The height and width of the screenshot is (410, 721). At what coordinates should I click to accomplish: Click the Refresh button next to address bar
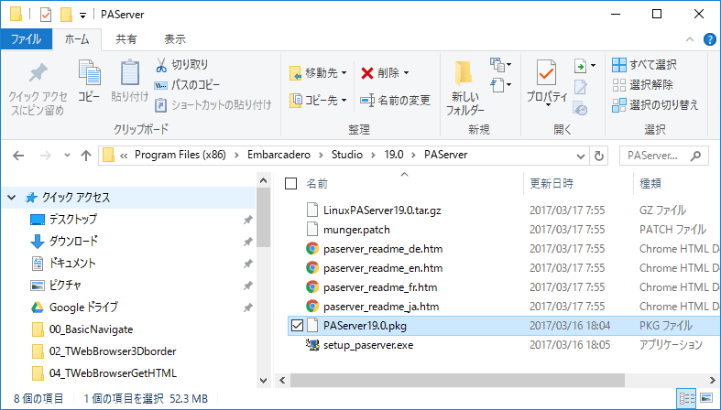tap(598, 156)
